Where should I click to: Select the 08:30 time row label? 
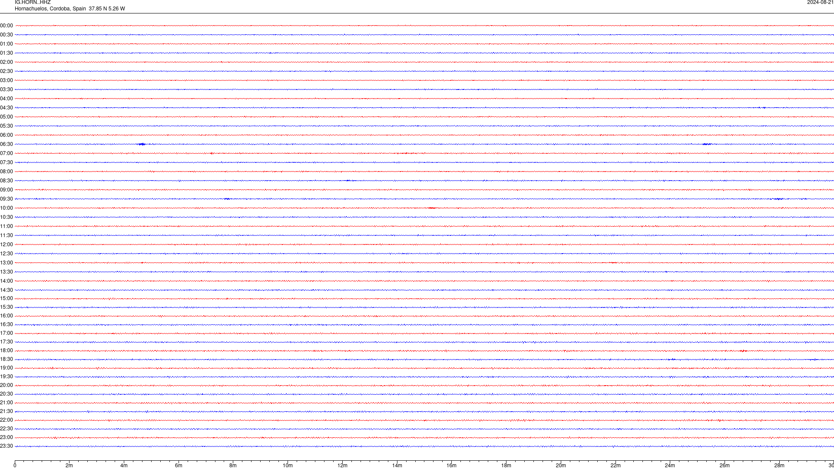(7, 181)
